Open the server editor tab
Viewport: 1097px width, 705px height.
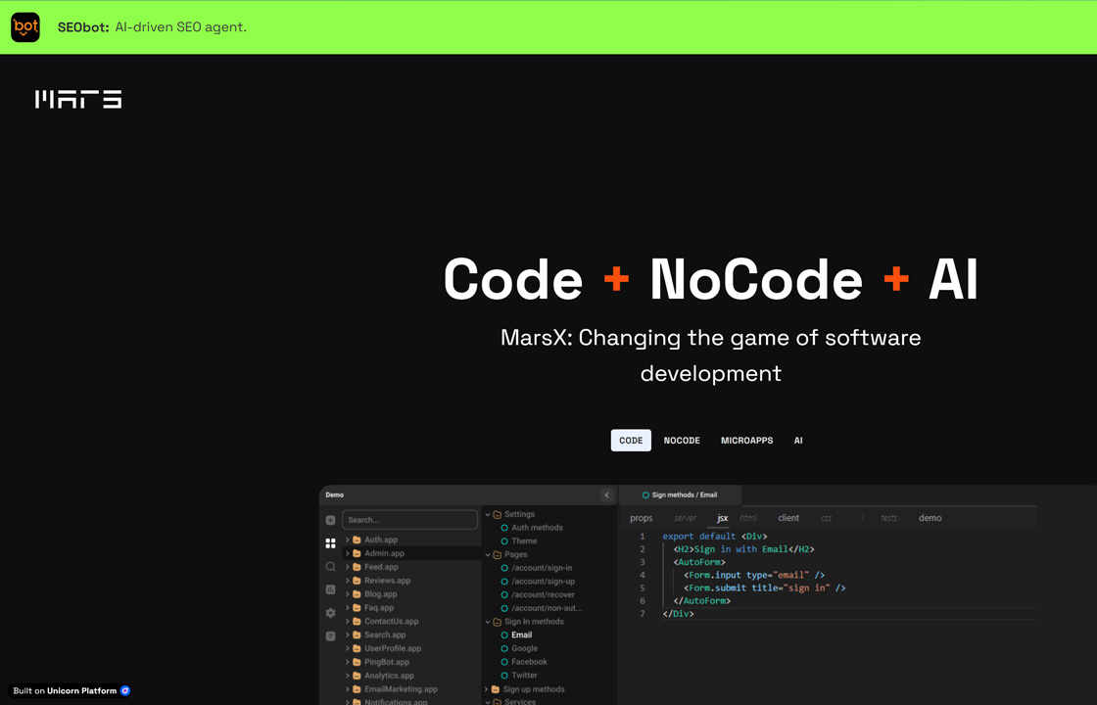[685, 518]
